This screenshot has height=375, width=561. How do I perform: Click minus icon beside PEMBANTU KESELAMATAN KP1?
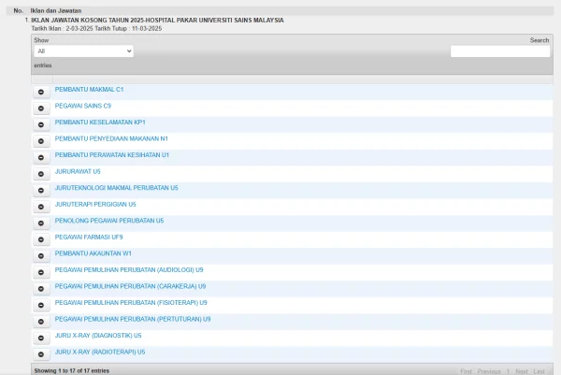tap(41, 124)
